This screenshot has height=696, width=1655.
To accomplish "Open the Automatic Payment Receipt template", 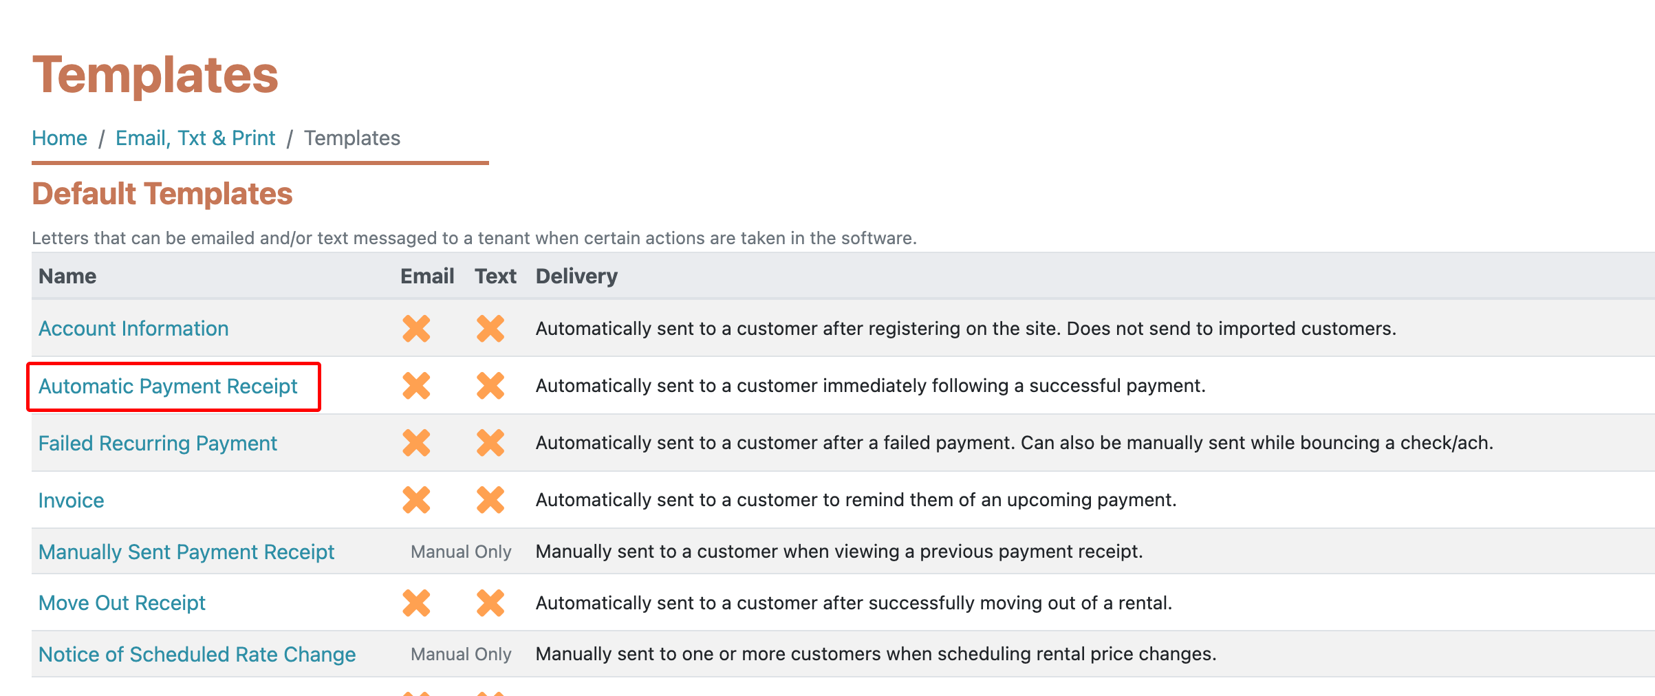I will point(168,387).
